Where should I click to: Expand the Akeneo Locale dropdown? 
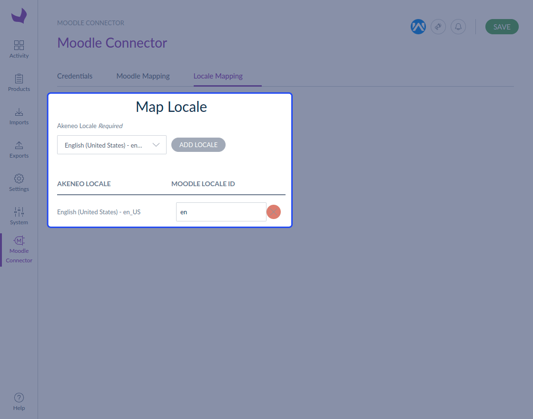click(112, 145)
